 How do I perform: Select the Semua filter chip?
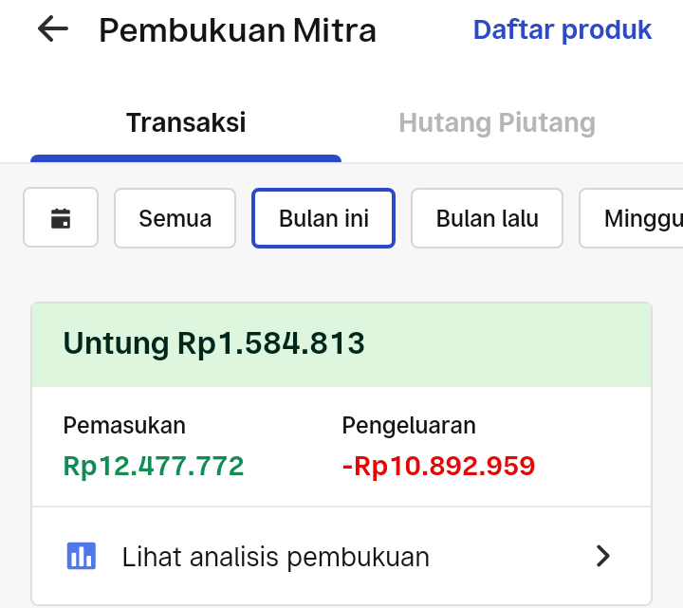point(175,218)
